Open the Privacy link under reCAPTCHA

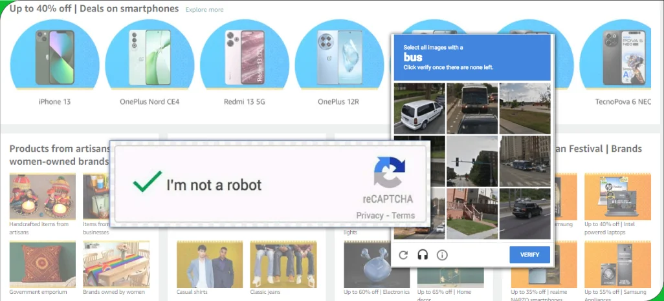370,216
